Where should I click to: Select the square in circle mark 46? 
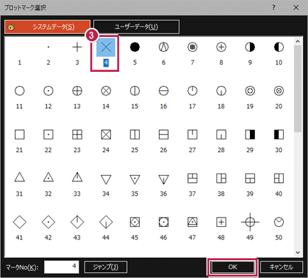click(x=163, y=222)
